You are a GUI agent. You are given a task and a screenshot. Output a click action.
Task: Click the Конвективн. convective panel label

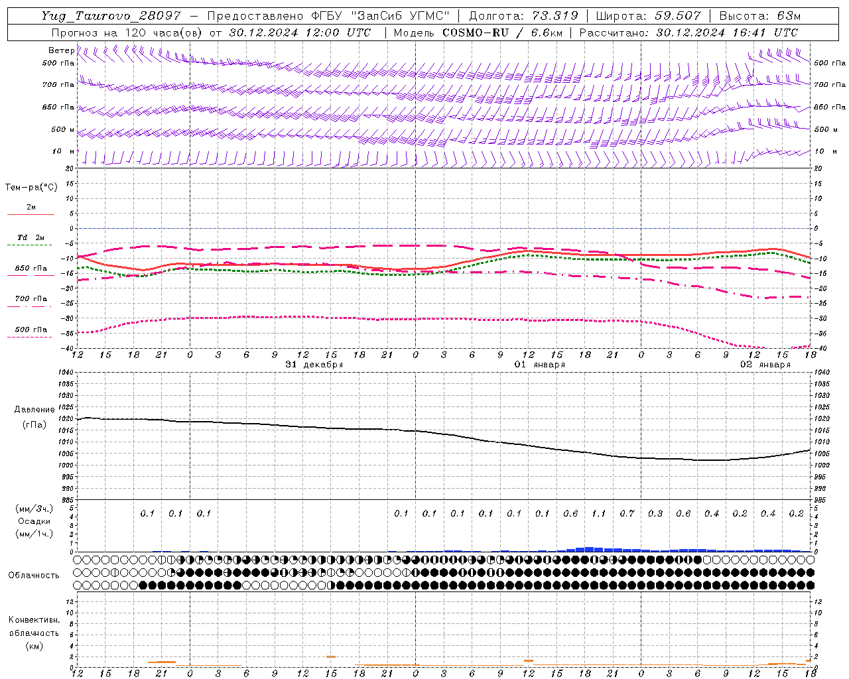[x=34, y=620]
